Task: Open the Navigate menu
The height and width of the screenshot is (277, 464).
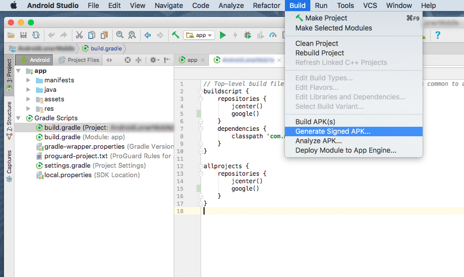Action: coord(169,5)
